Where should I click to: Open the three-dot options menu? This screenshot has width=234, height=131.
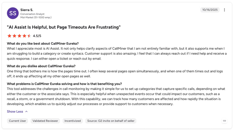tap(224, 10)
